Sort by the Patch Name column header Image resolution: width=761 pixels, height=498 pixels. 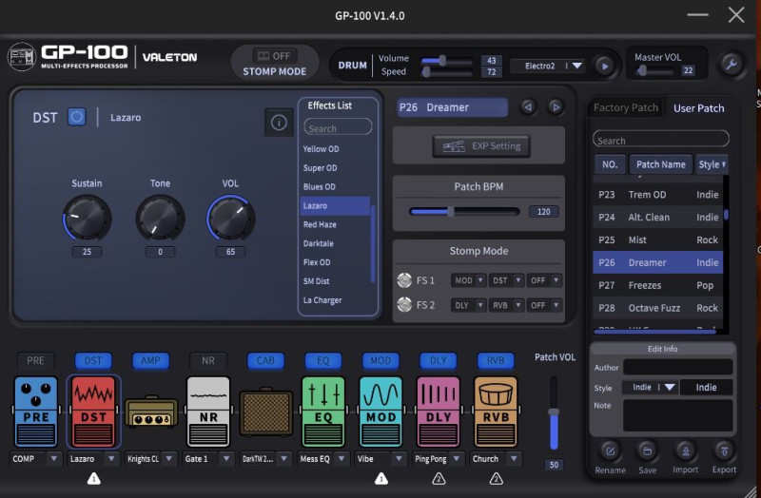(660, 164)
